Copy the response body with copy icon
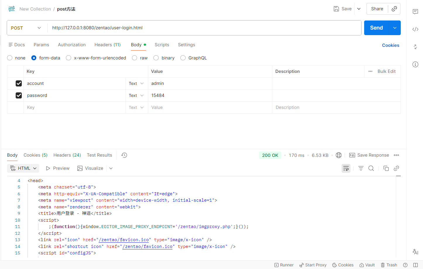The image size is (423, 269). 386,168
